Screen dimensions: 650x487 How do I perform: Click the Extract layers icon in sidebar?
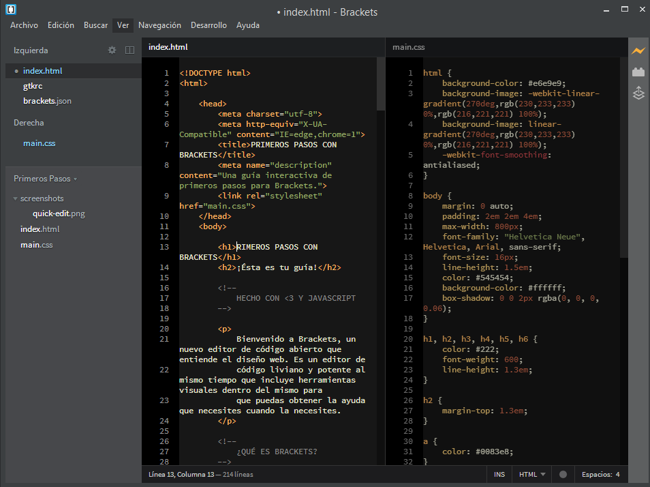click(x=638, y=93)
